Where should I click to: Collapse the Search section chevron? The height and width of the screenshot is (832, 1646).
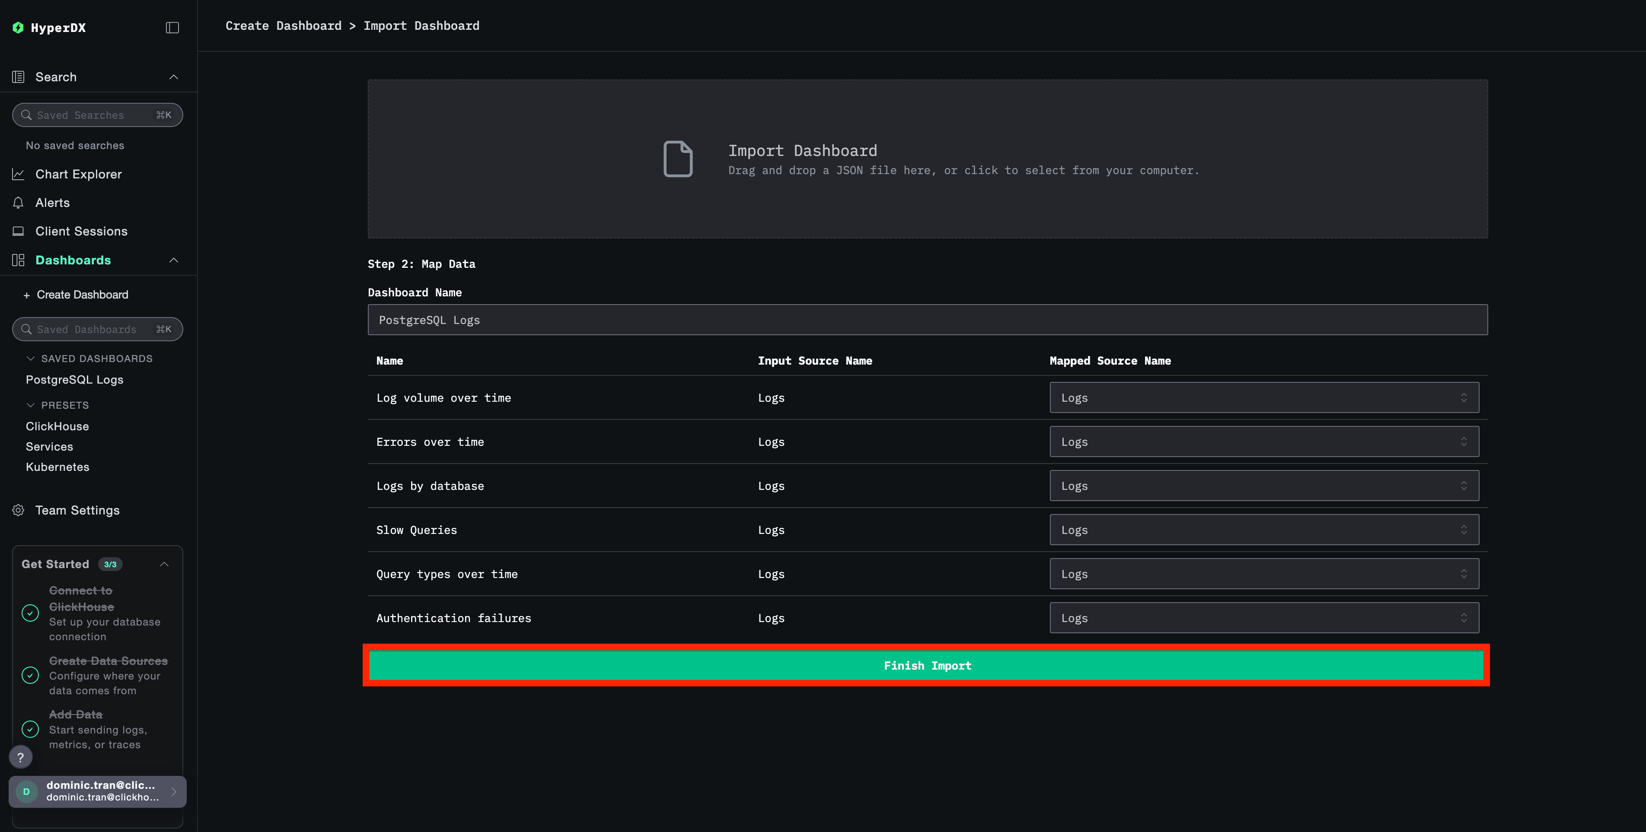click(173, 76)
